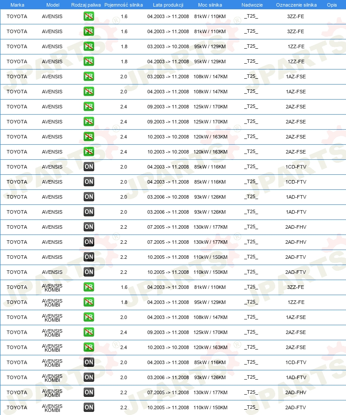Viewport: 346px width, 415px height.
Task: Select 130kW / 177KM in AVENSIS KOMBI row
Action: pos(211,392)
